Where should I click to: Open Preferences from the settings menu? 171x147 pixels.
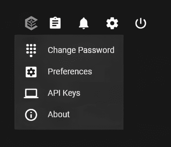coord(69,72)
